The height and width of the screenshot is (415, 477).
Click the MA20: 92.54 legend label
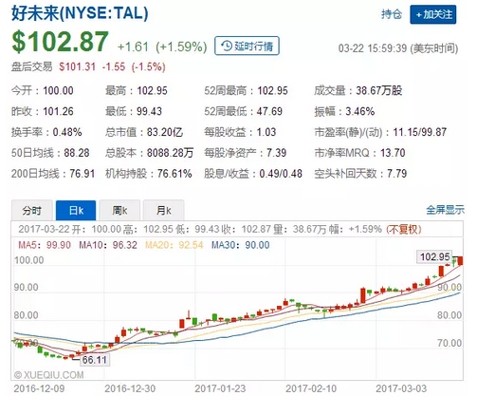[x=174, y=245]
